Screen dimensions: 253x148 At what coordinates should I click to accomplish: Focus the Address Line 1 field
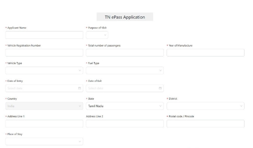pyautogui.click(x=44, y=124)
